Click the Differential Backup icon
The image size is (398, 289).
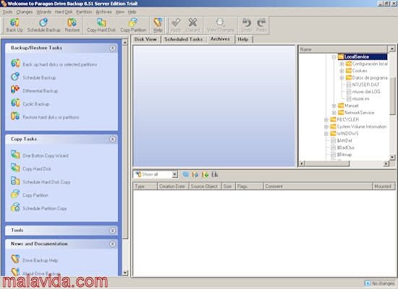pyautogui.click(x=15, y=90)
